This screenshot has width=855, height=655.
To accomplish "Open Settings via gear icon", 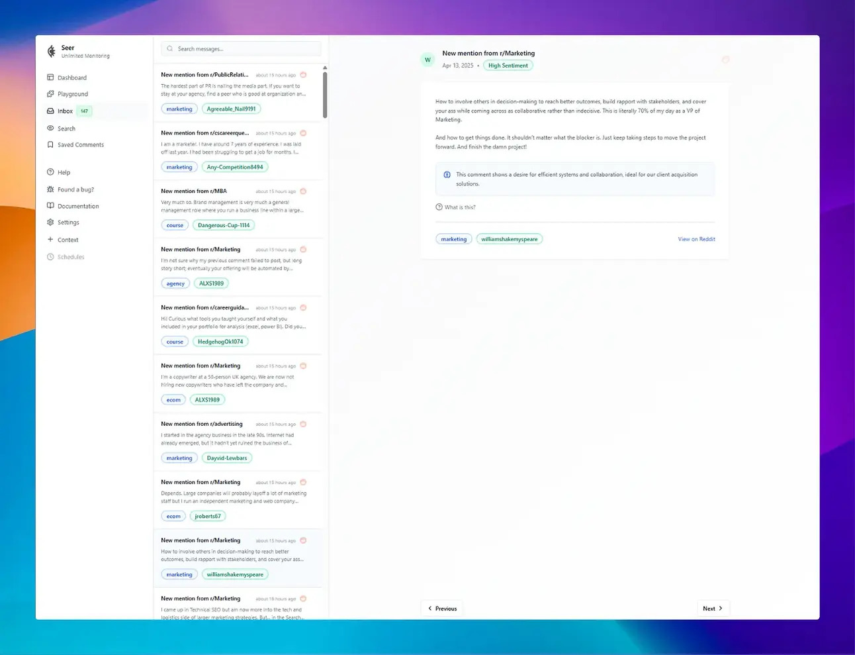I will click(x=50, y=223).
